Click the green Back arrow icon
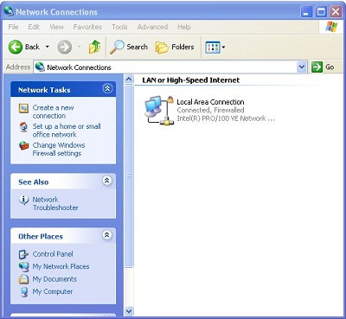Viewport: 346px width, 319px height. coord(16,47)
